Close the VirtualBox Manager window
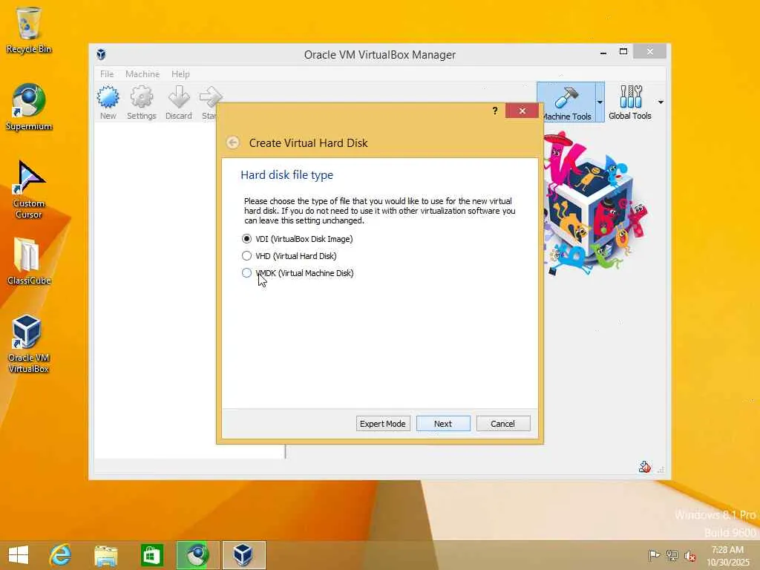Viewport: 760px width, 570px height. (x=650, y=51)
